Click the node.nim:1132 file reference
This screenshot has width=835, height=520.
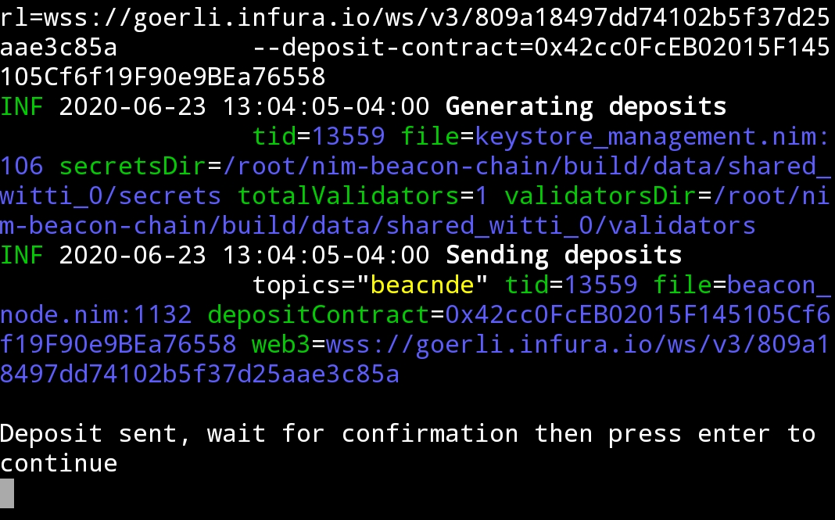click(96, 315)
